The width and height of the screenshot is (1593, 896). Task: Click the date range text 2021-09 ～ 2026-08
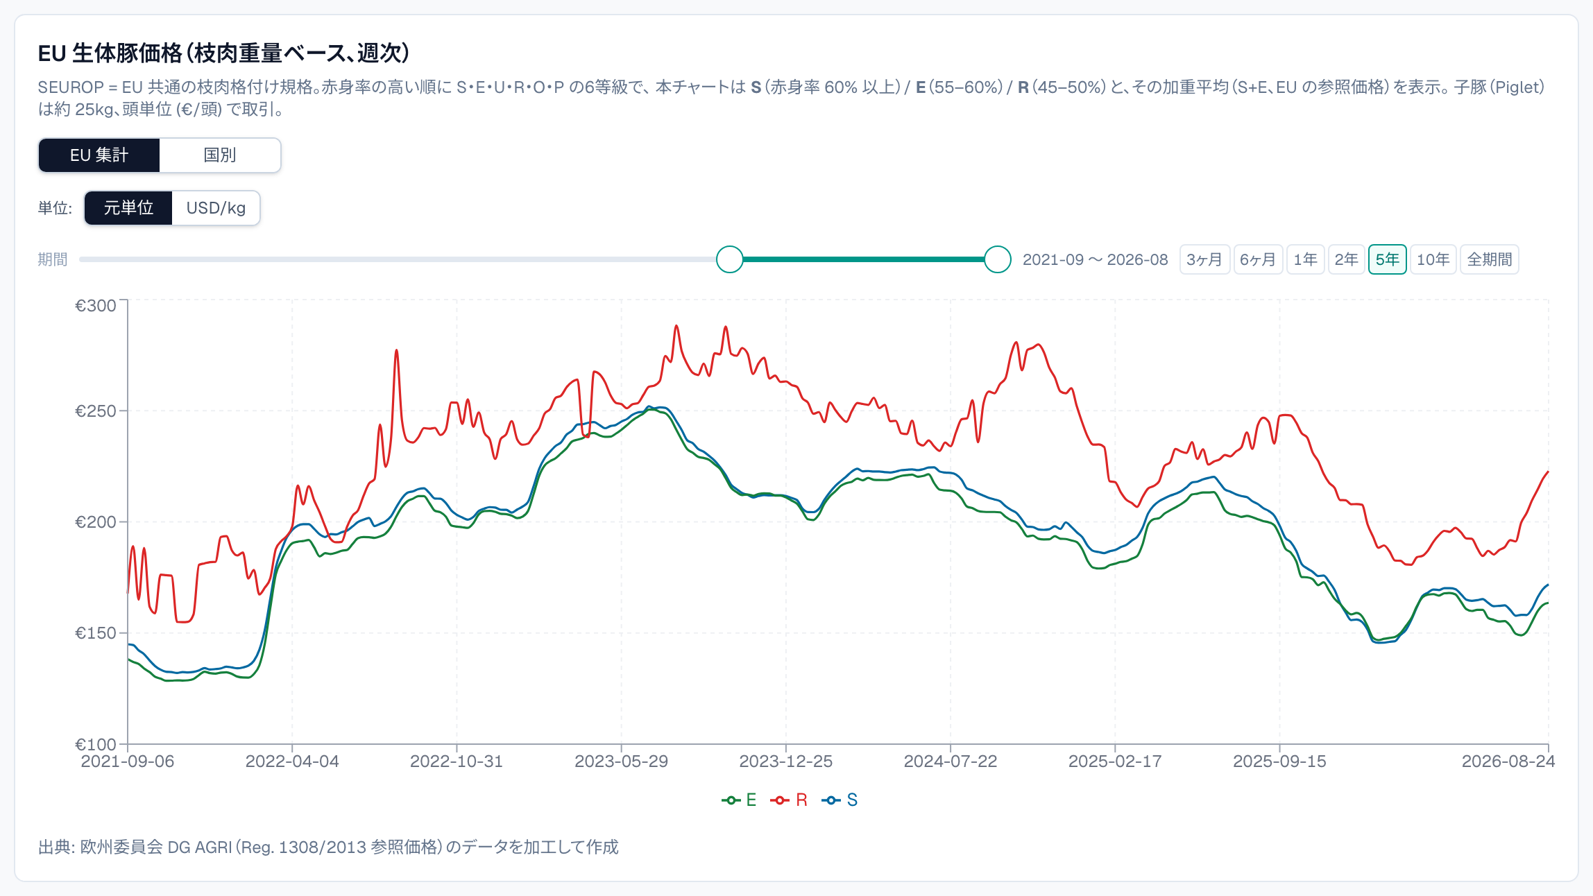click(x=1095, y=259)
